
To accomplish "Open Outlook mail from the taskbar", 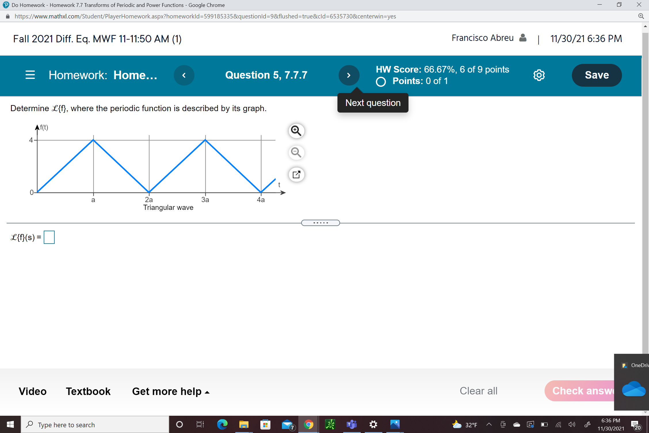I will tap(287, 424).
